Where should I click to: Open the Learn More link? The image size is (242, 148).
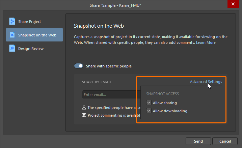click(206, 43)
